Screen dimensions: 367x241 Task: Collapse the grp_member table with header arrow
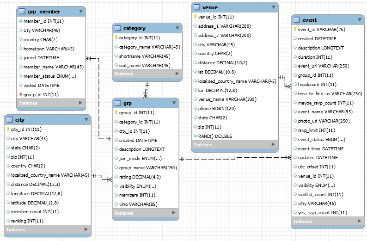[81, 11]
